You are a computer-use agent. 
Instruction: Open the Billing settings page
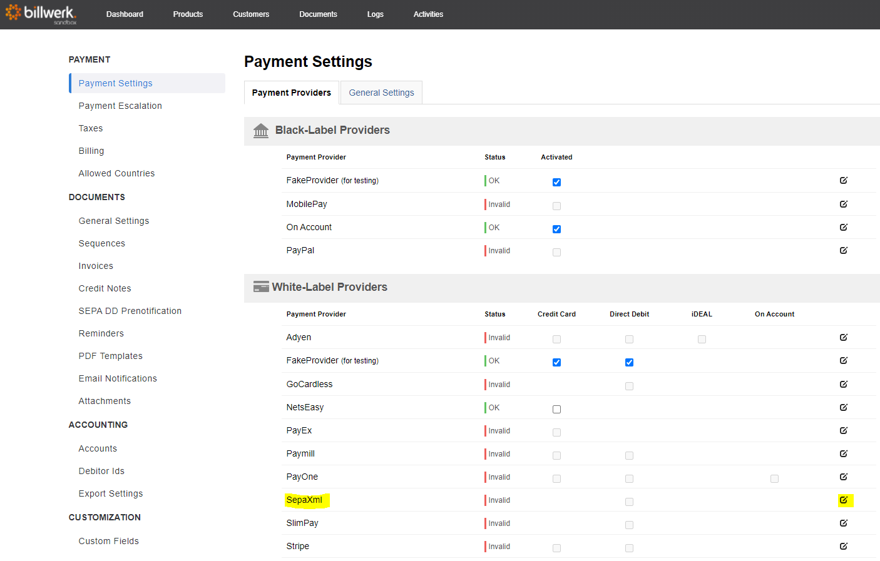91,151
